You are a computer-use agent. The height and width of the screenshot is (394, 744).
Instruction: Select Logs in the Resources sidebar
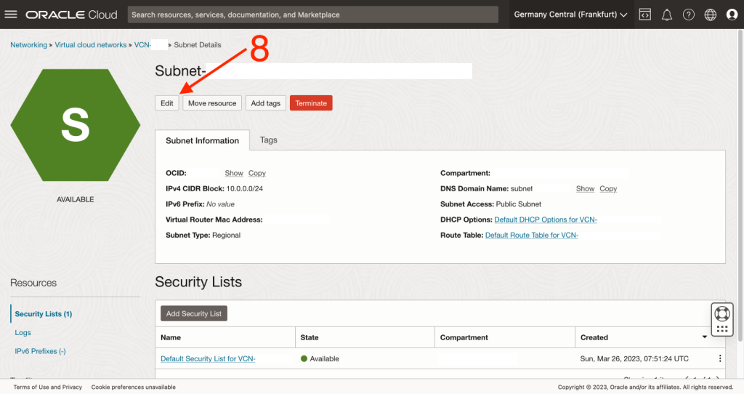pyautogui.click(x=23, y=333)
